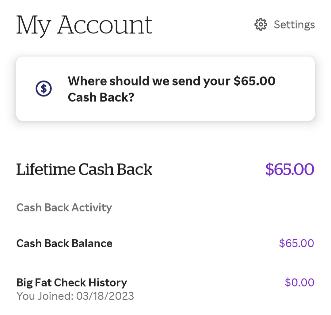Image resolution: width=331 pixels, height=315 pixels.
Task: Select the word 'Activity' in the section label
Action: [92, 207]
